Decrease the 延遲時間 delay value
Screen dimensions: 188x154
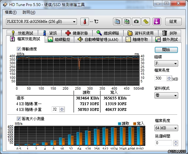(x=176, y=144)
